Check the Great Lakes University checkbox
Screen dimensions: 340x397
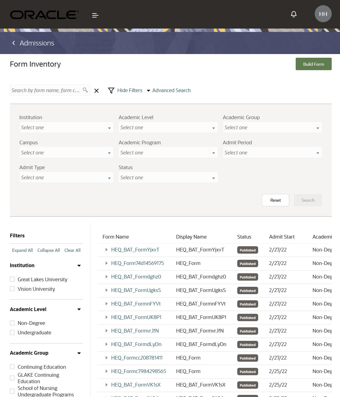[x=12, y=279]
